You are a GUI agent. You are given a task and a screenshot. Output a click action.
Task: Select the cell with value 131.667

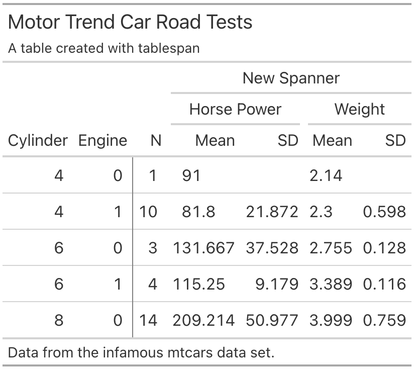click(203, 248)
